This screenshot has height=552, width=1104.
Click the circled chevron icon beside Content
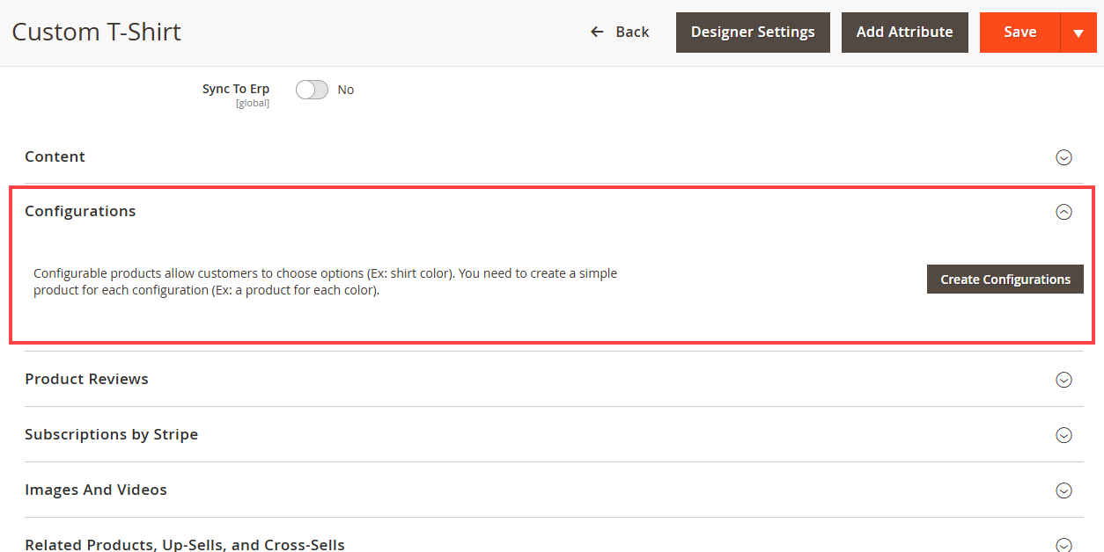[x=1064, y=157]
